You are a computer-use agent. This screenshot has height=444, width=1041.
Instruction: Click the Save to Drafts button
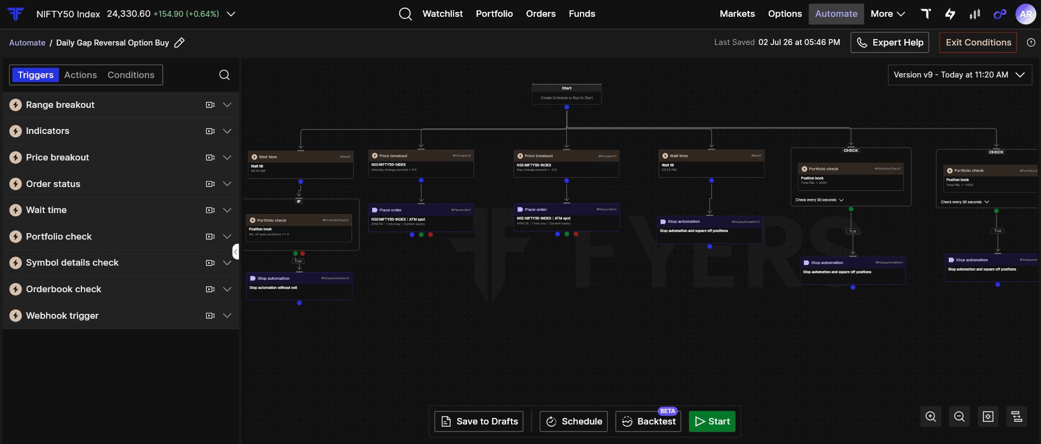[x=479, y=421]
